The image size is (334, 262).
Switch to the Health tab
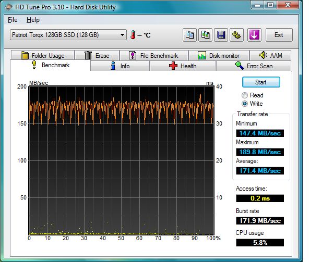click(x=183, y=66)
